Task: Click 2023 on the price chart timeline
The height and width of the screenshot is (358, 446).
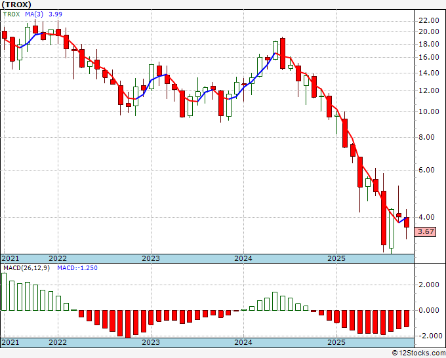Action: (151, 258)
